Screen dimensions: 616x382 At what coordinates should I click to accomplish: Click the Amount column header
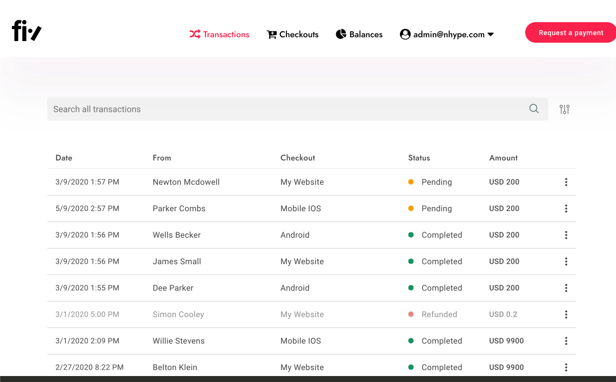coord(503,158)
